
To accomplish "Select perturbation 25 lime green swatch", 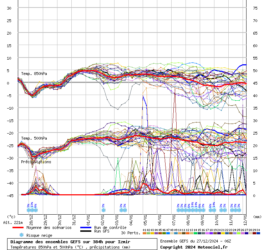I will (x=239, y=233).
